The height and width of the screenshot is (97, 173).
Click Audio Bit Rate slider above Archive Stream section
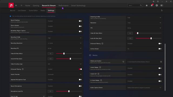click(x=149, y=38)
